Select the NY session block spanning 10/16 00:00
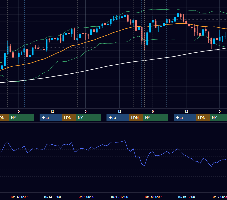Image resolution: width=227 pixels, height=200 pixels. [x=156, y=118]
